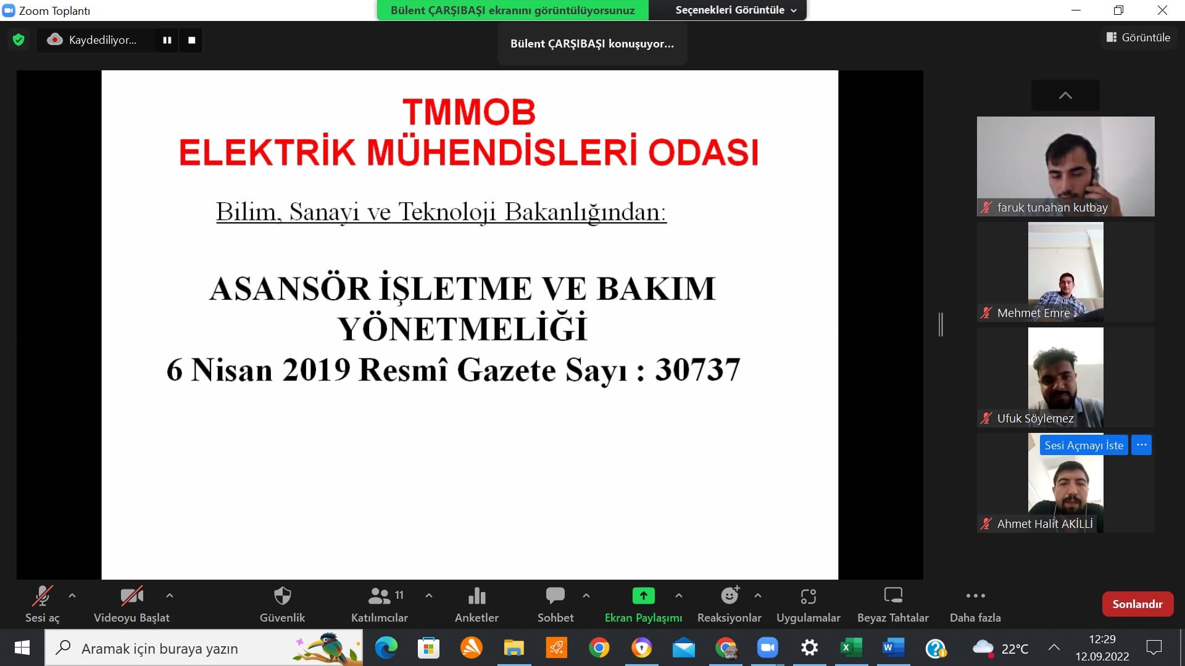Open Beyaz Tahtalar whiteboards
This screenshot has width=1185, height=666.
[893, 604]
